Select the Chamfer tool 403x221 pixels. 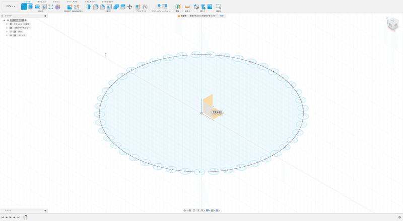(x=102, y=7)
